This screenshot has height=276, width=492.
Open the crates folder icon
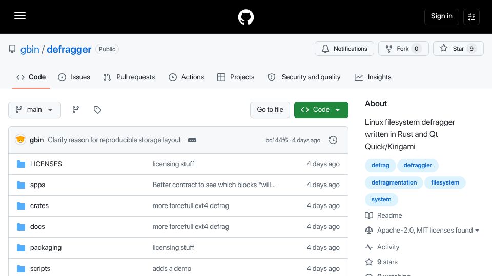[21, 206]
